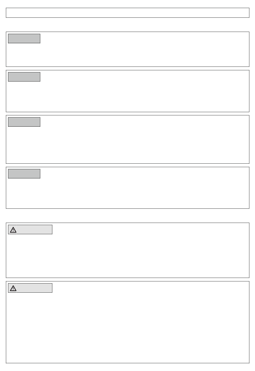Viewport: 255px width, 371px height.
Task: Select the gray label in the first bordered panel
Action: pyautogui.click(x=24, y=39)
